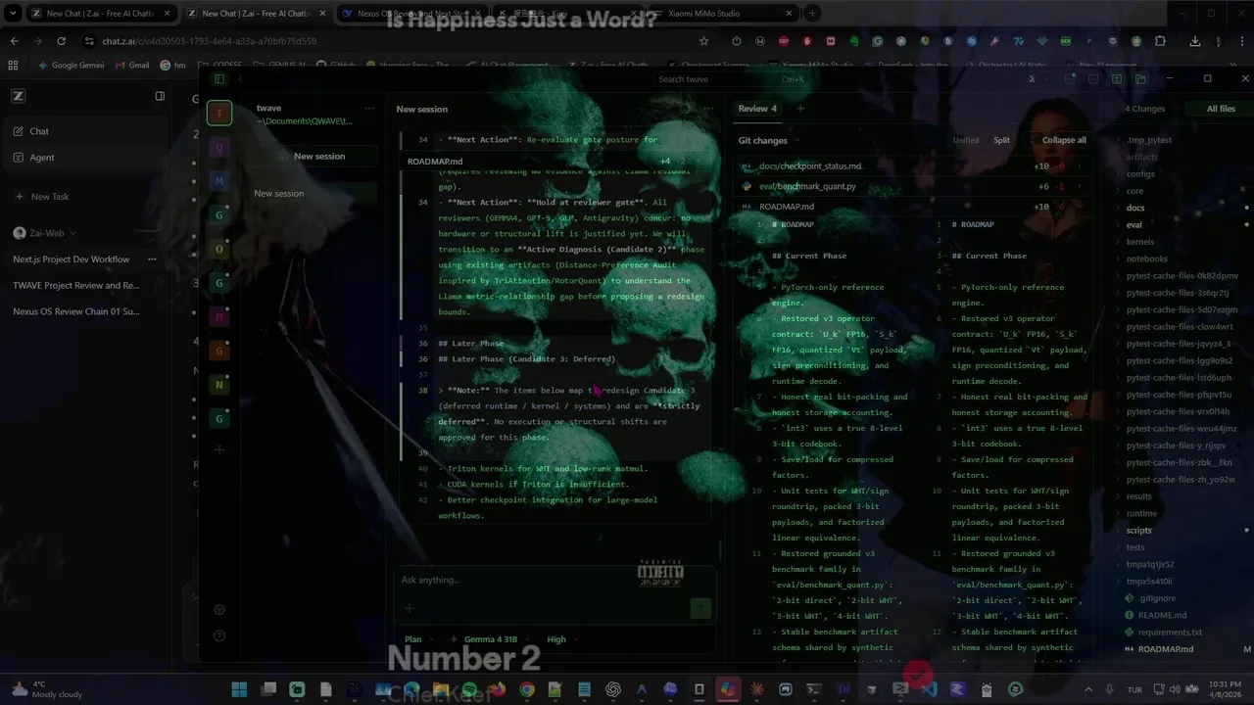
Task: Open the T workspace avatar in sidebar
Action: (x=219, y=113)
